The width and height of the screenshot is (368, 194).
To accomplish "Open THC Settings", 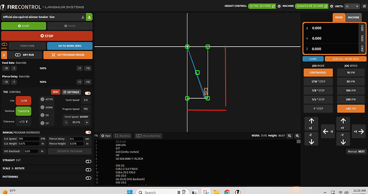I will [71, 92].
